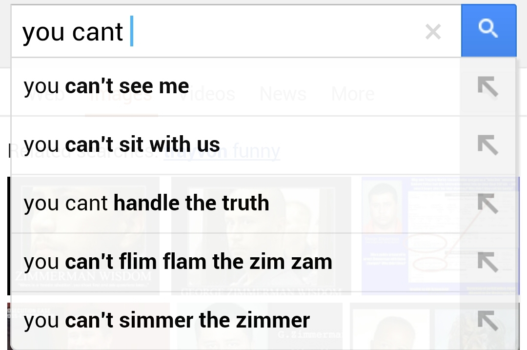Choose 'you can't simmer the zimmer' suggestion
The height and width of the screenshot is (350, 527).
click(167, 321)
